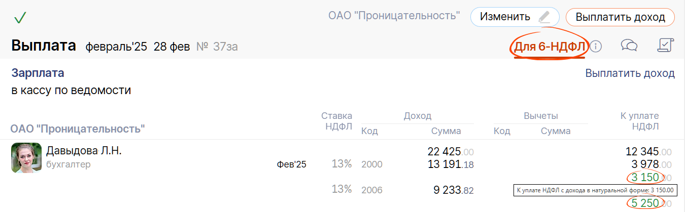
Task: Click document number № 37за
Action: (217, 47)
